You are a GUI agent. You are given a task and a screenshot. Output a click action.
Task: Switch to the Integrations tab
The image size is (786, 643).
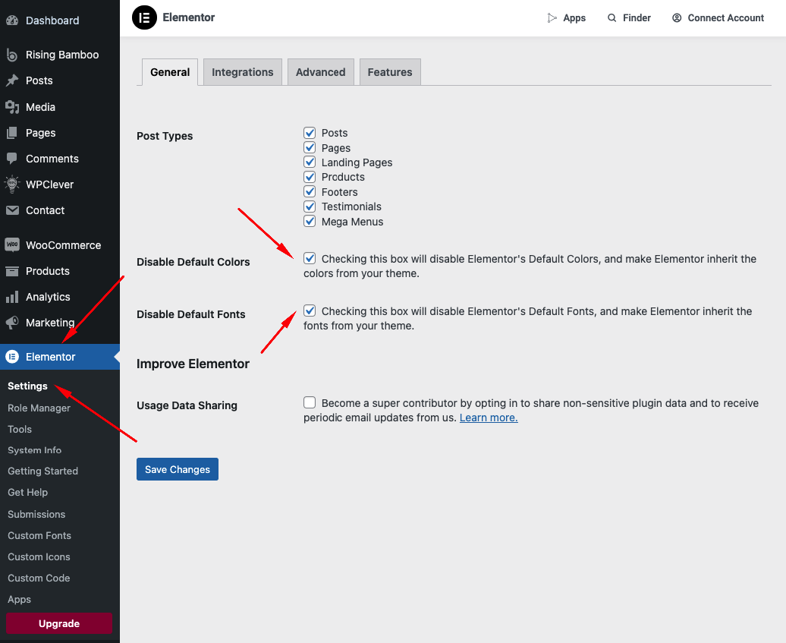point(243,72)
